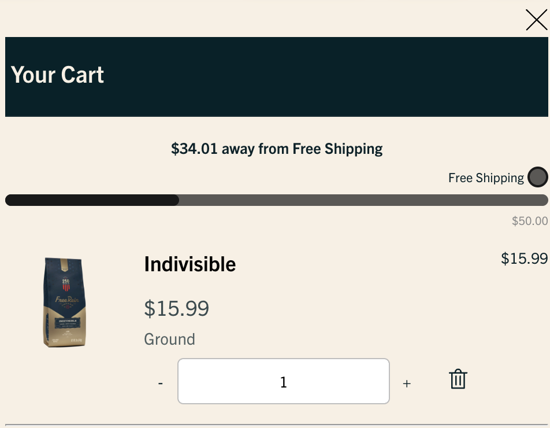The image size is (550, 428).
Task: Click the filled dark portion of the shipping progress bar
Action: (x=92, y=200)
